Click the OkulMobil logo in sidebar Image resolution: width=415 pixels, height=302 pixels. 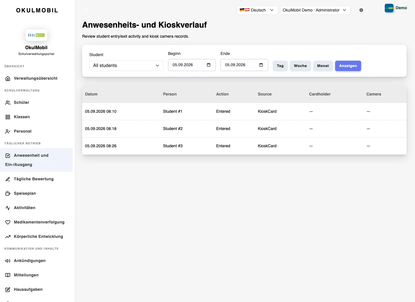point(36,35)
